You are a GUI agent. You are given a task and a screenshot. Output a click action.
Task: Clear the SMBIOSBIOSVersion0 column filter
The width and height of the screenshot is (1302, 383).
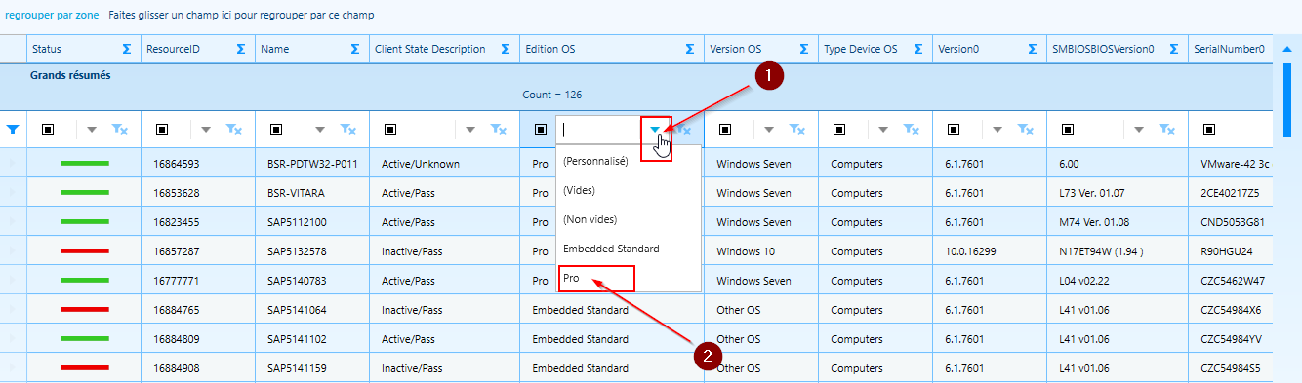click(1168, 129)
